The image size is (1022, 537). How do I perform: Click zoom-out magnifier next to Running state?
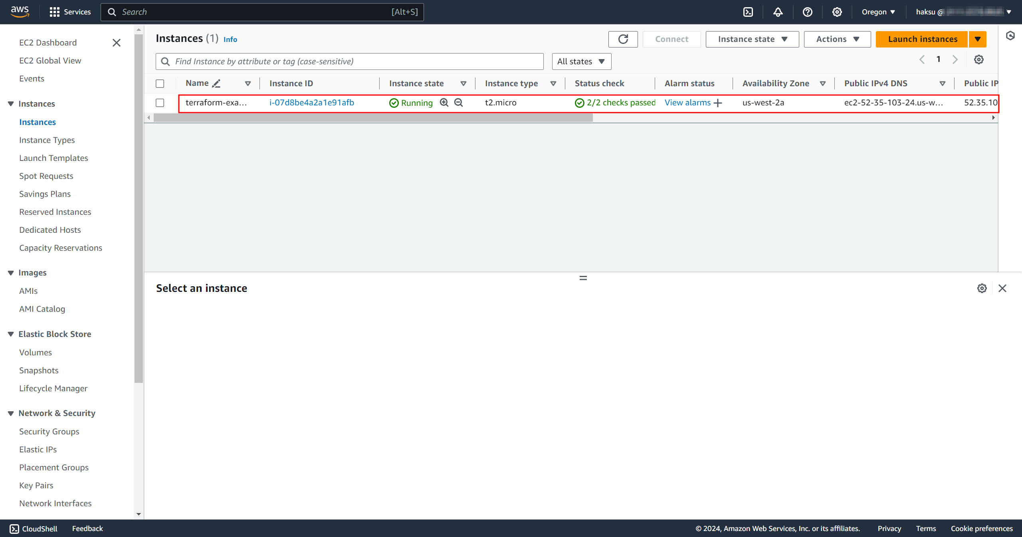(x=459, y=103)
